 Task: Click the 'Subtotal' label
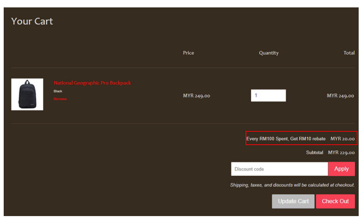point(315,152)
